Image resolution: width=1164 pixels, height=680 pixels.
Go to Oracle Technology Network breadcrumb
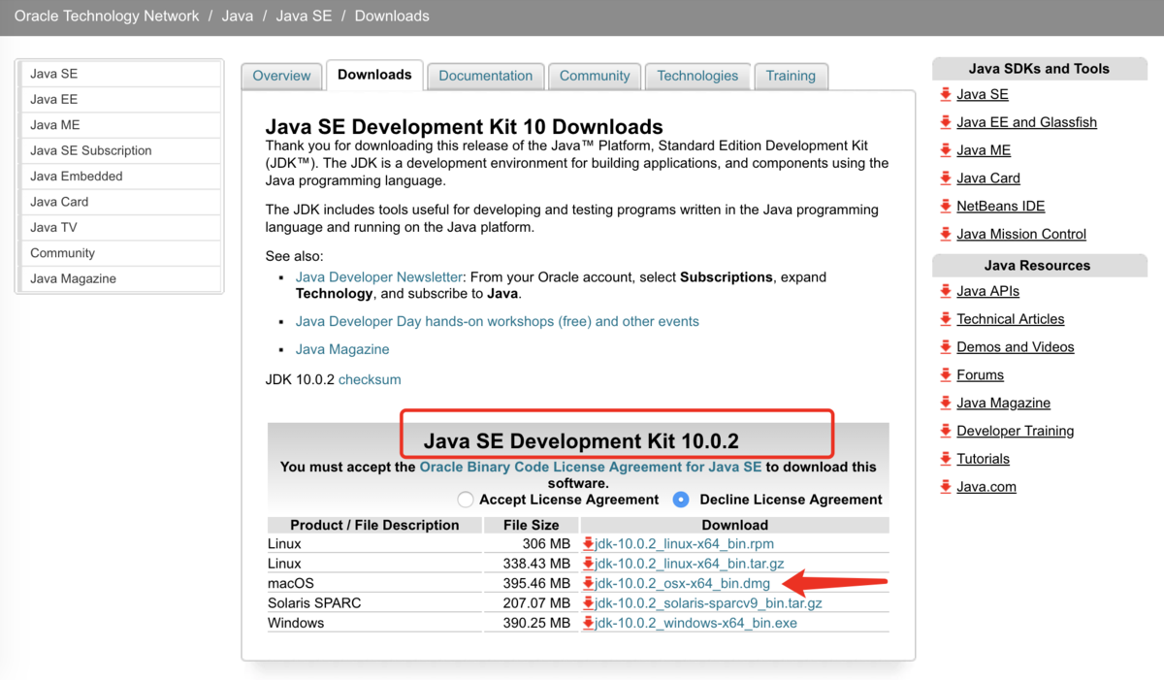pyautogui.click(x=107, y=16)
